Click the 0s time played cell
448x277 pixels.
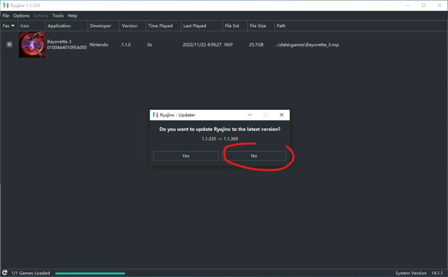[x=150, y=45]
